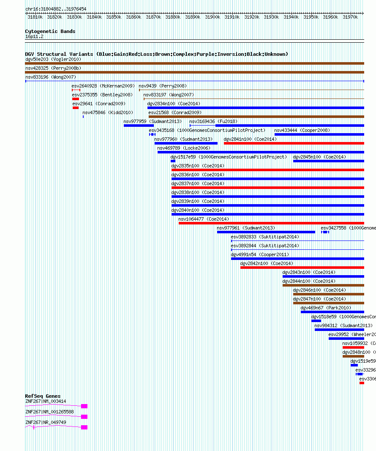
Task: Click the Cytogenetic Bands track title
Action: pos(50,31)
